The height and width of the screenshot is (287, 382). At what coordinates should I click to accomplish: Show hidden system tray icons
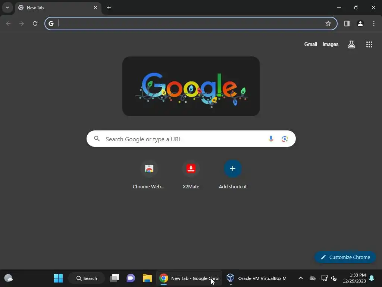(x=301, y=278)
